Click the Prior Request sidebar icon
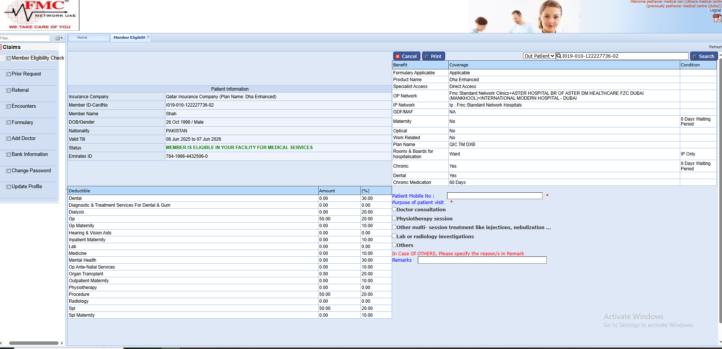 (x=8, y=74)
